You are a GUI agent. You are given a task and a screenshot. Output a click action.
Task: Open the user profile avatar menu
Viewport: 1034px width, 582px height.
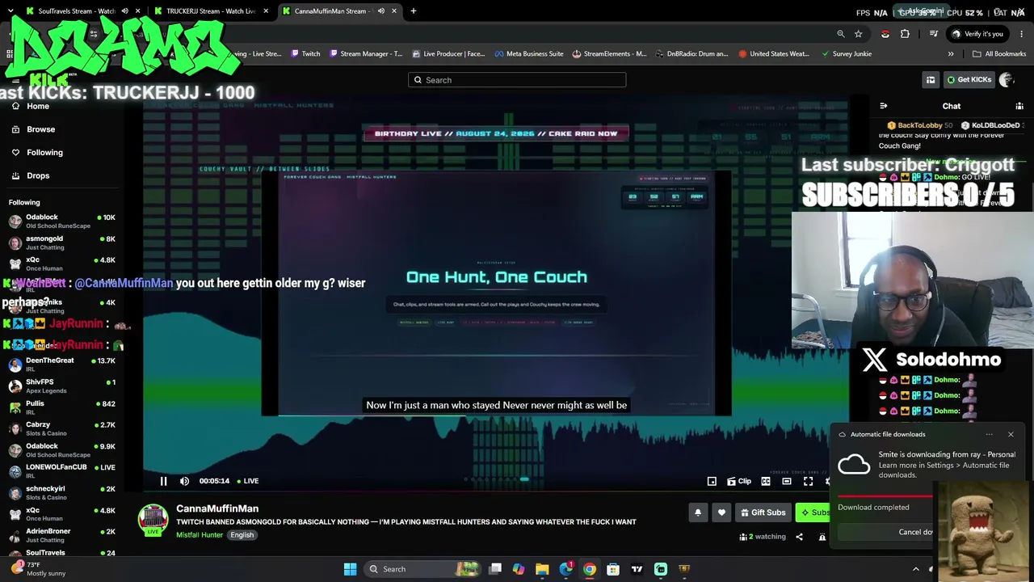tap(1007, 79)
